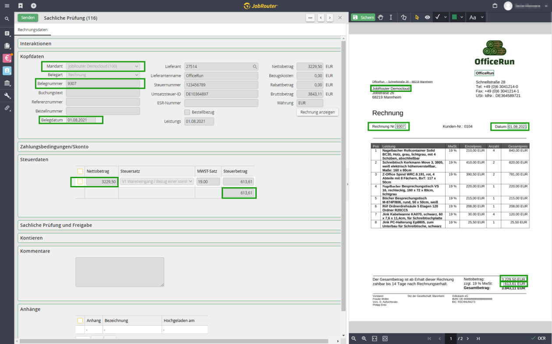Viewport: 552px width, 344px height.
Task: Open the pink Euro invoice module icon
Action: pos(7,58)
